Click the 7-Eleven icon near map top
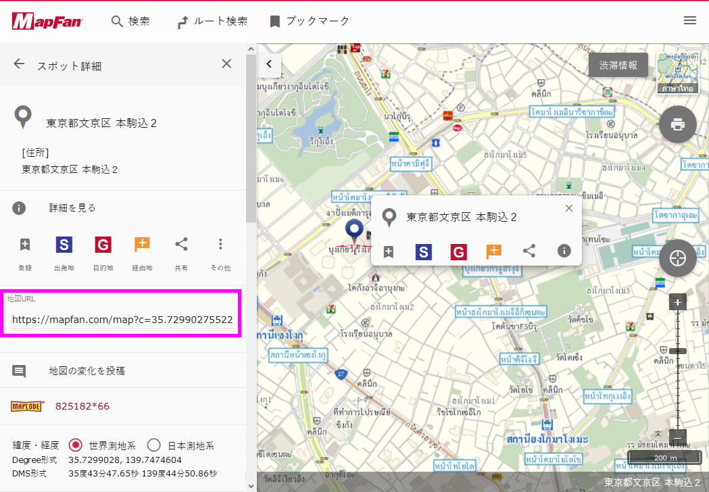 click(x=385, y=74)
